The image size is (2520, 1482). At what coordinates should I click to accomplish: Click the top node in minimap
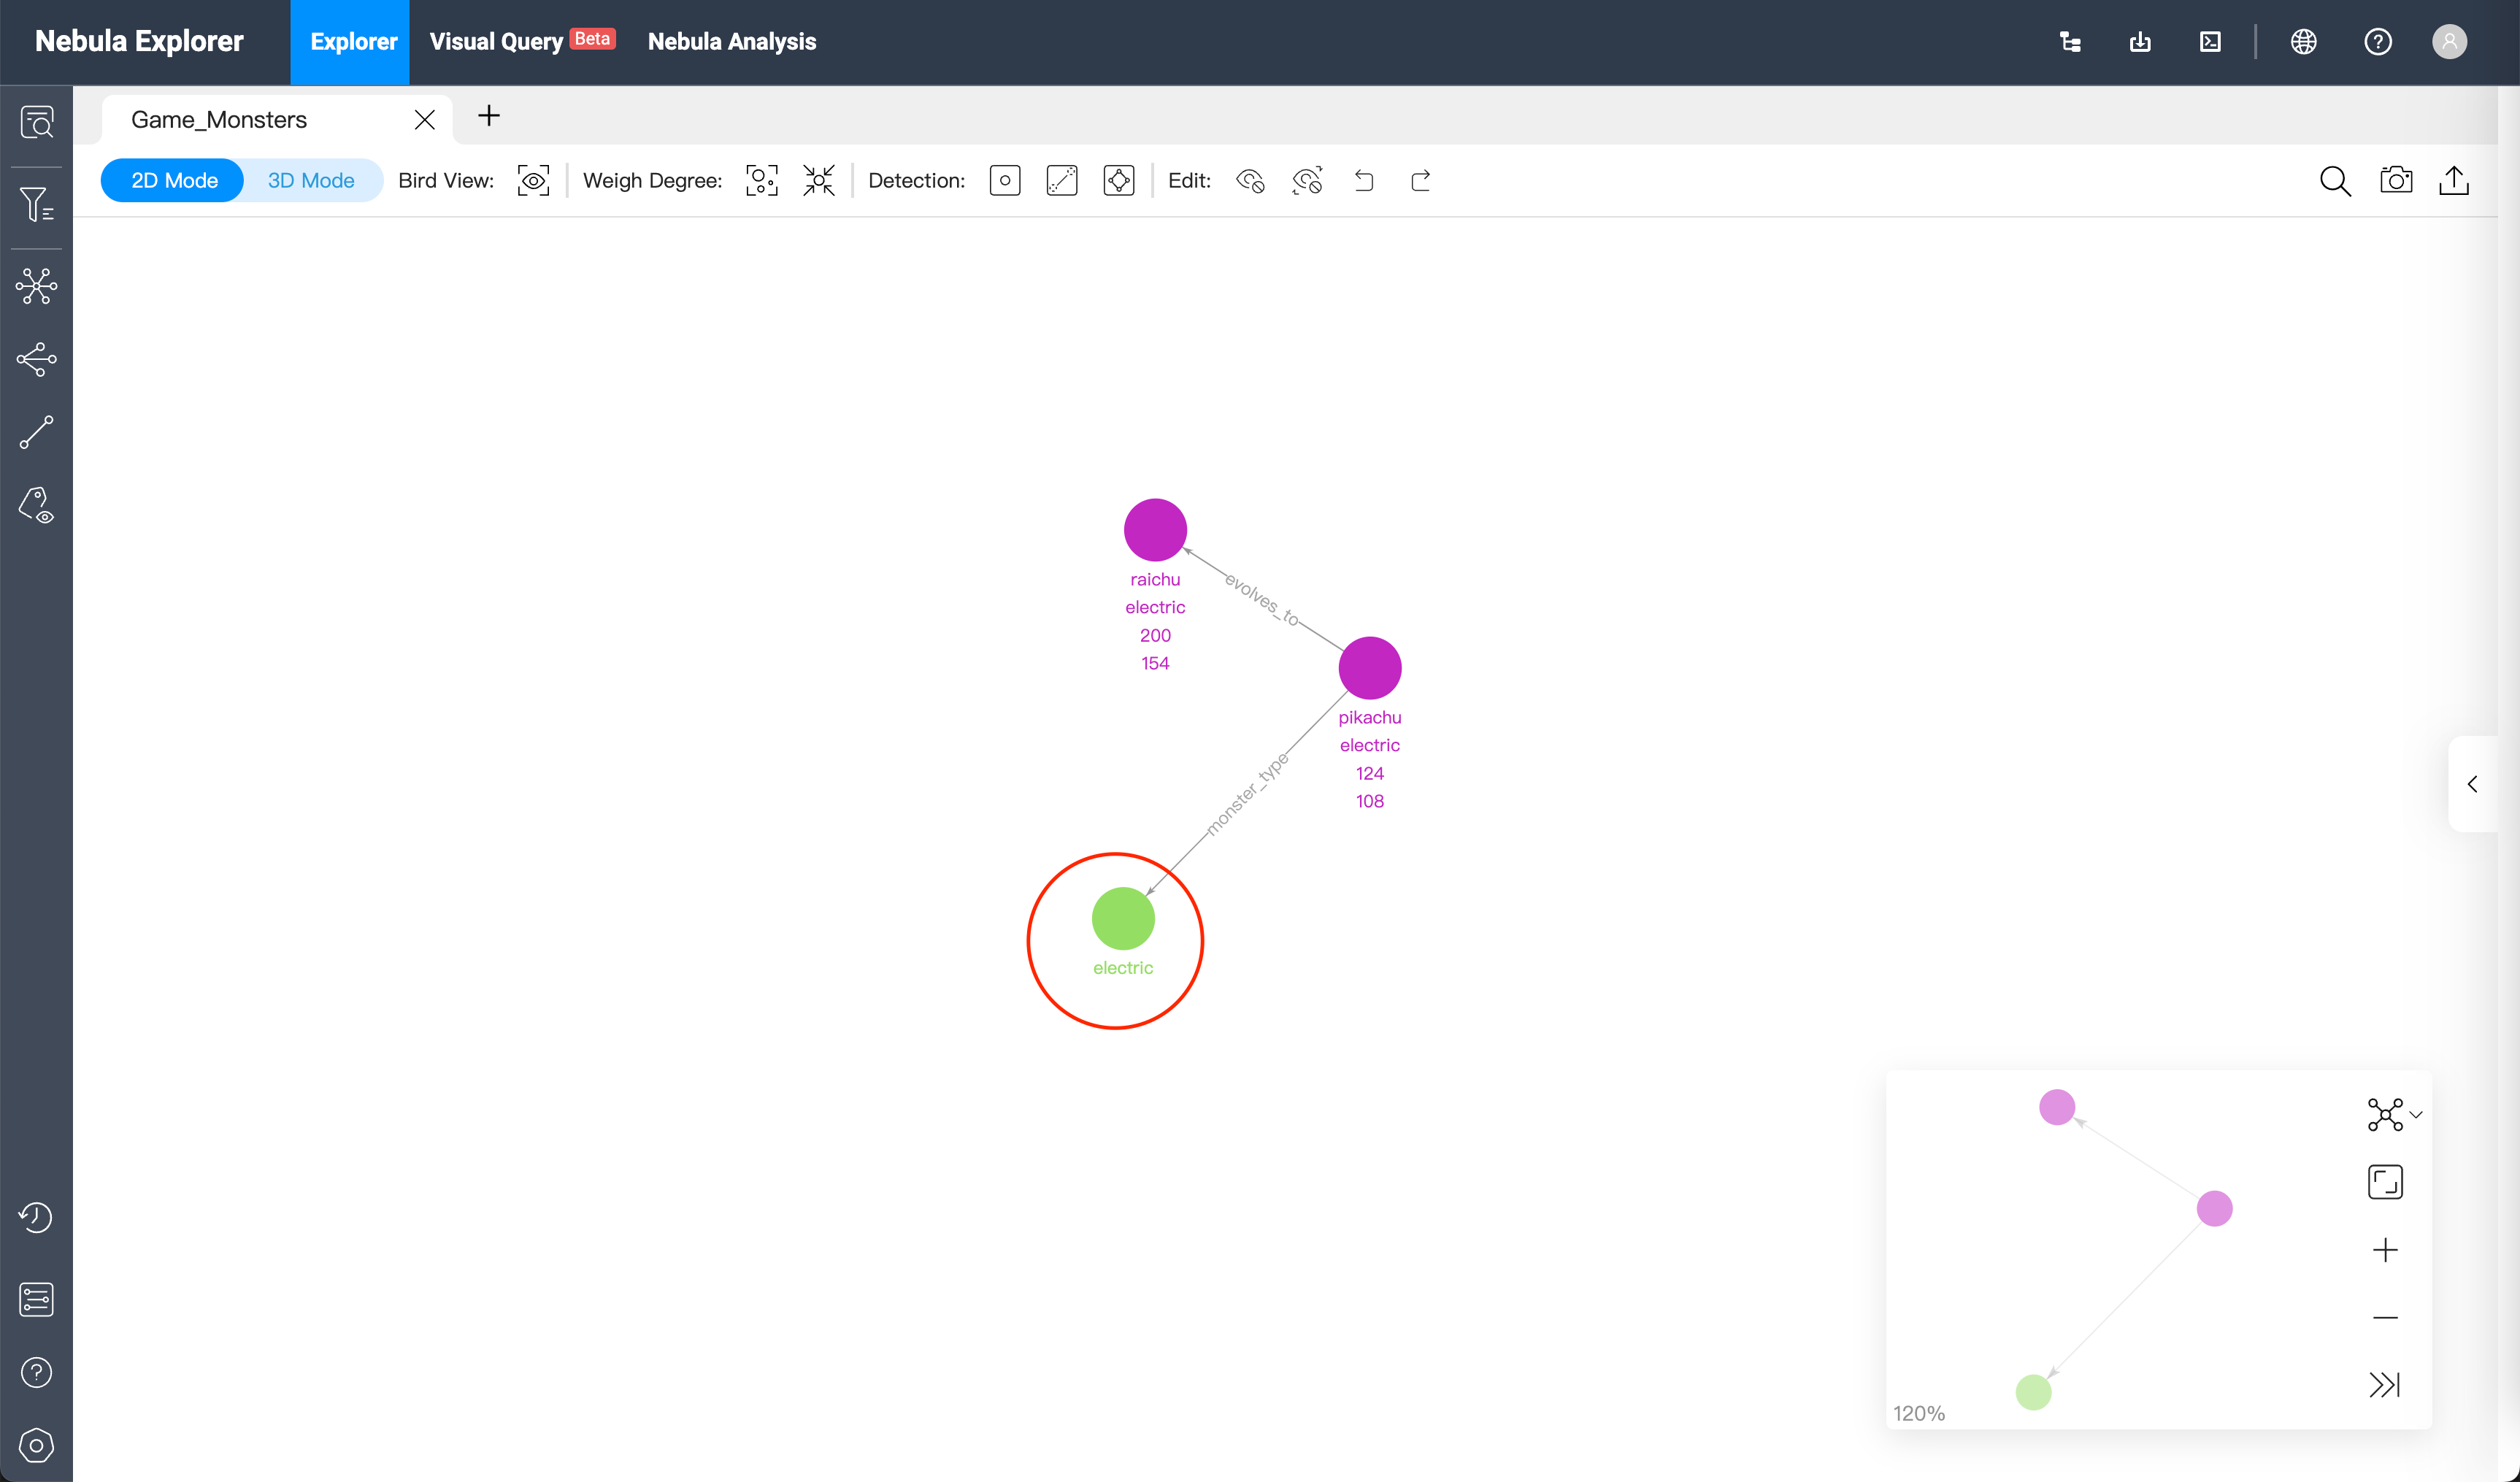pos(2057,1107)
